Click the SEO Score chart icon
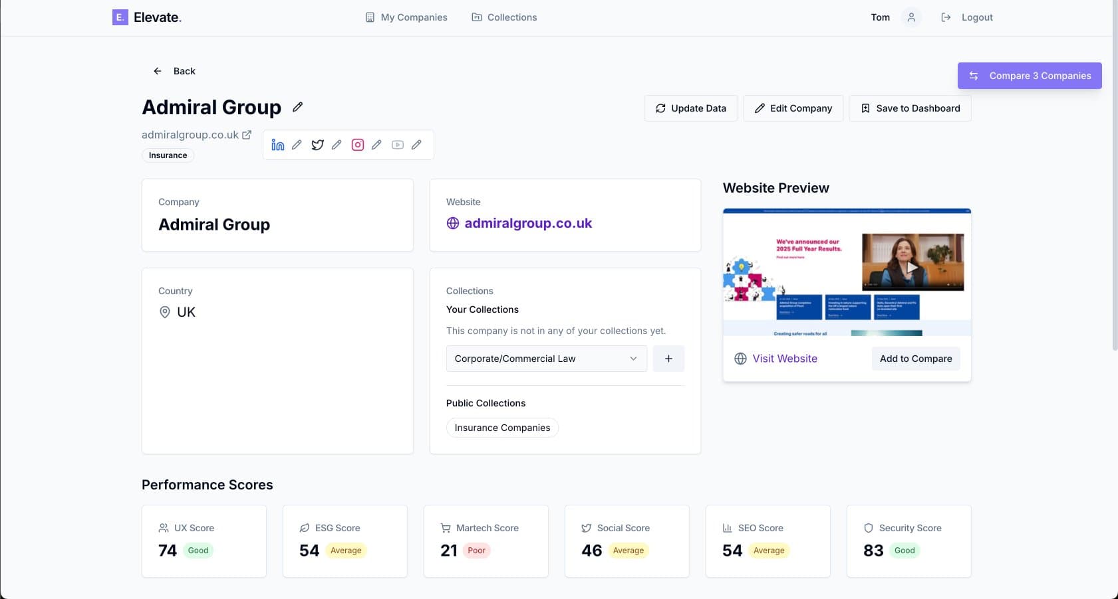The height and width of the screenshot is (599, 1118). [728, 528]
